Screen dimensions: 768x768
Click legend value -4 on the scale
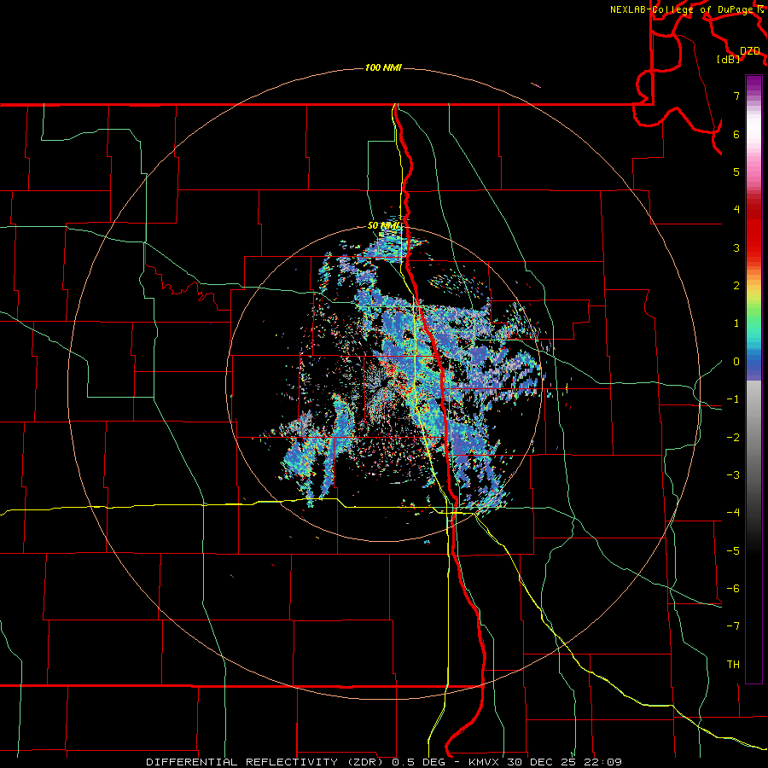pos(733,513)
